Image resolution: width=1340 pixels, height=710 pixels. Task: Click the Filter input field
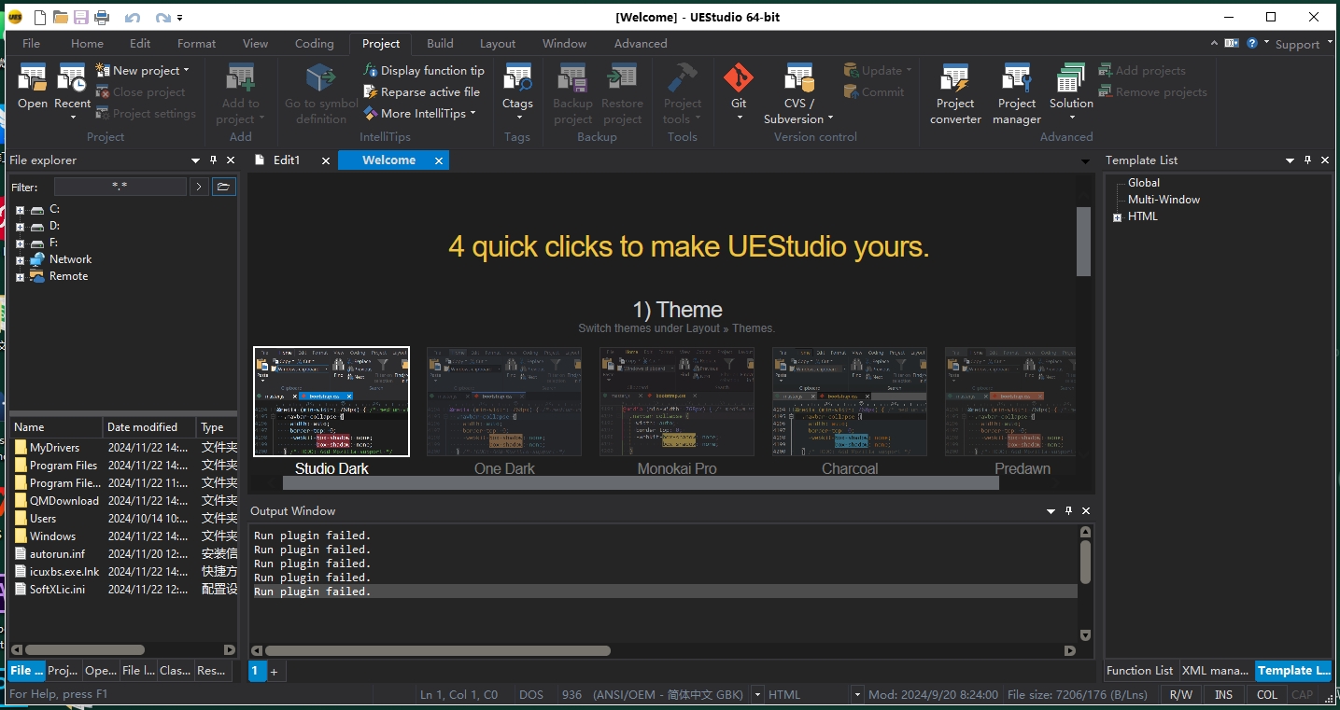[120, 187]
